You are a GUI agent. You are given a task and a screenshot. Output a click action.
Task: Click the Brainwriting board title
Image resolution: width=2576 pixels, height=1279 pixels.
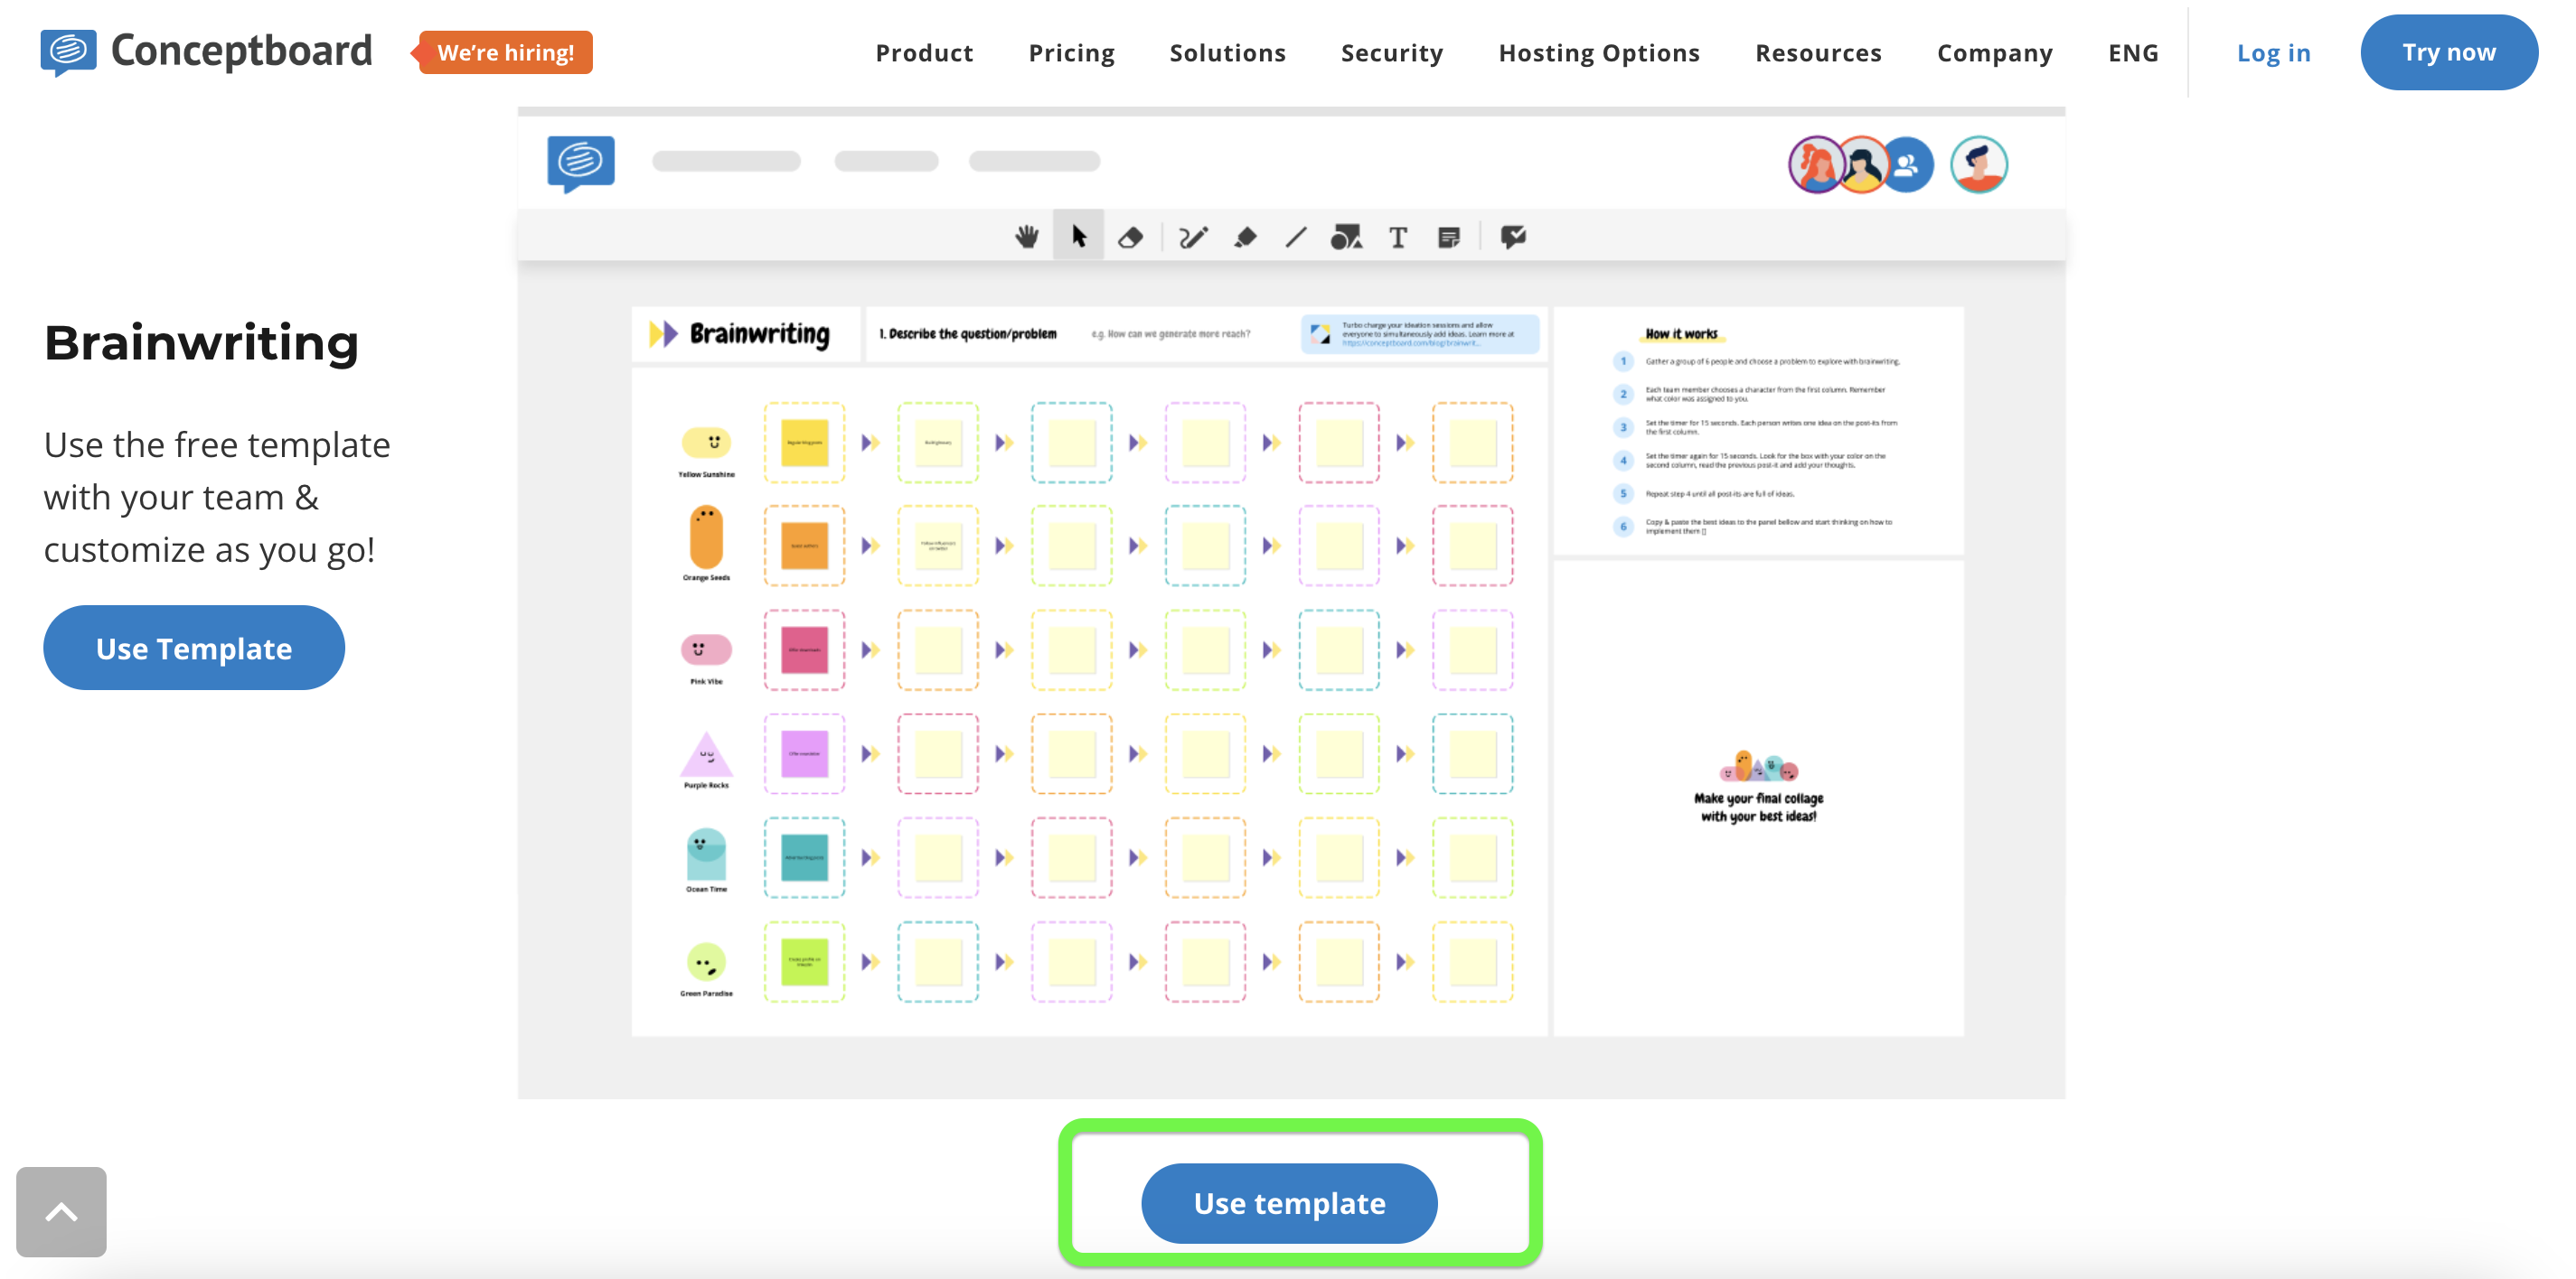[x=759, y=333]
